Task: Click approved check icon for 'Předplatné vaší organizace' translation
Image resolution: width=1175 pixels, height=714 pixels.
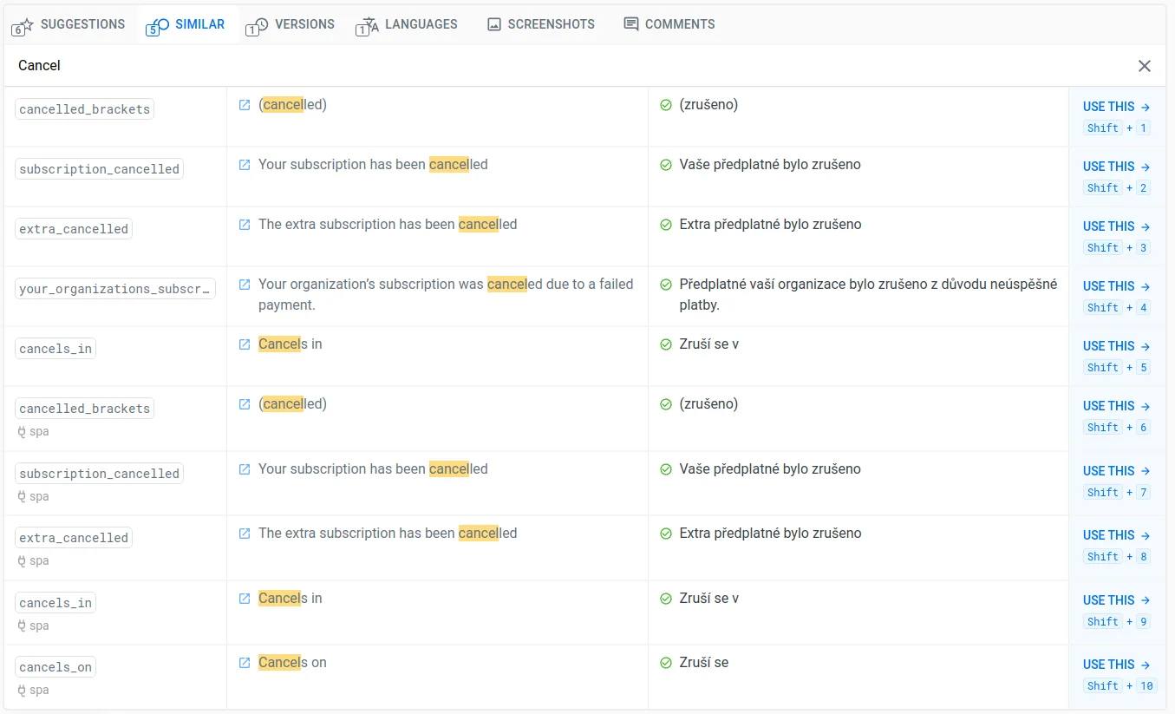Action: pyautogui.click(x=666, y=285)
